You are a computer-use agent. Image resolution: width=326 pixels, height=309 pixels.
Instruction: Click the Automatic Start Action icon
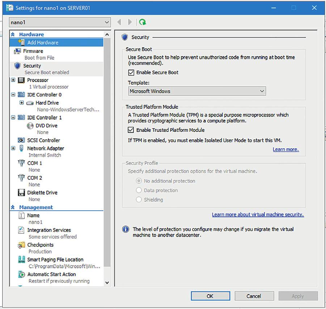tap(21, 274)
